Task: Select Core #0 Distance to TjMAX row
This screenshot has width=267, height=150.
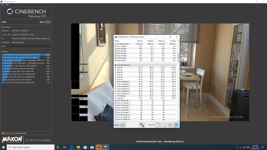Action: pos(146,82)
